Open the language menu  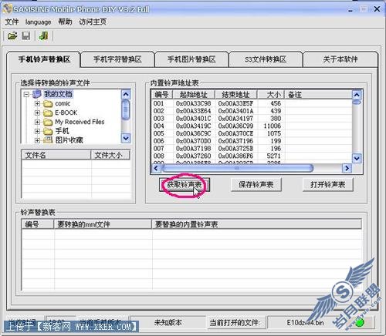38,22
